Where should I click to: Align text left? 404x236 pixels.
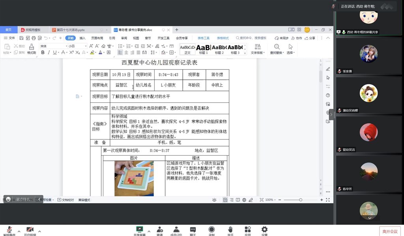pyautogui.click(x=120, y=52)
